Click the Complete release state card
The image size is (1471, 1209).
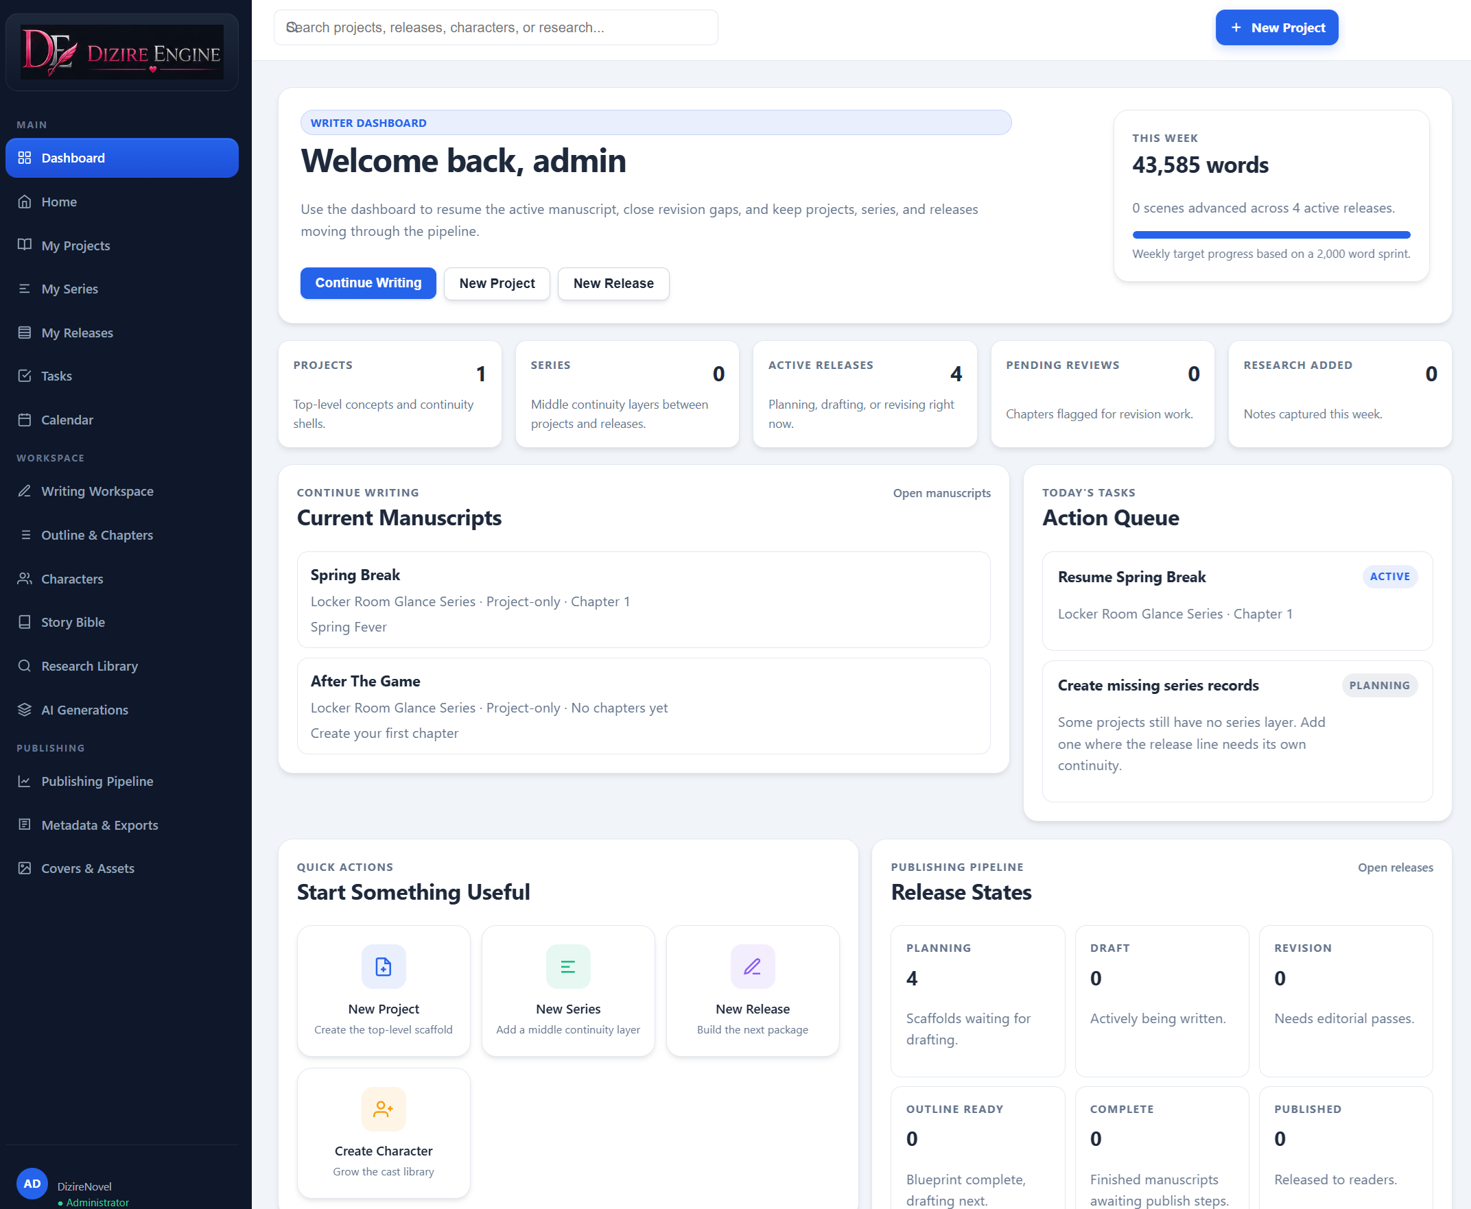1162,1148
